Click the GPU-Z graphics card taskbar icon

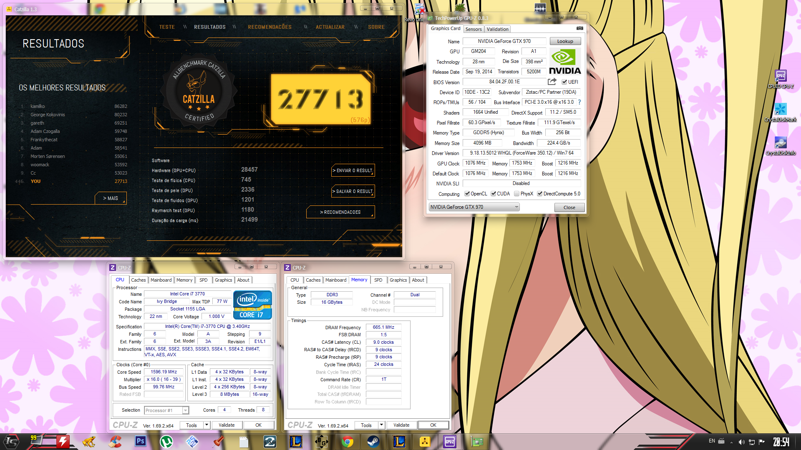click(476, 441)
